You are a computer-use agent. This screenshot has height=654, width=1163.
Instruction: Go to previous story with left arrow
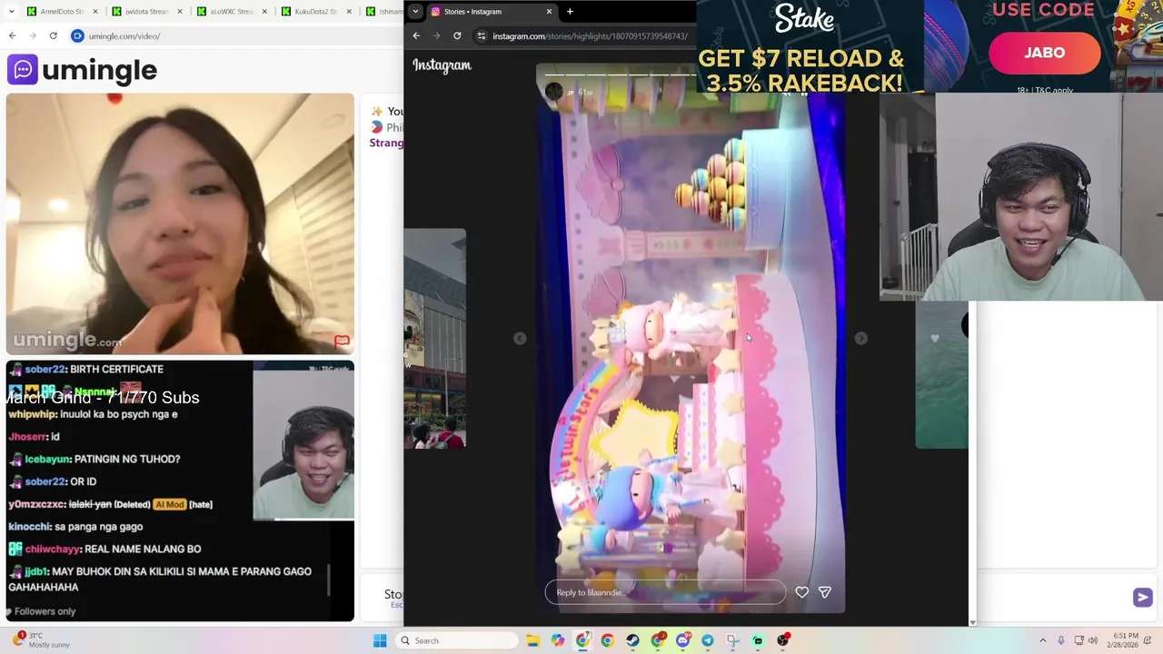click(x=520, y=338)
